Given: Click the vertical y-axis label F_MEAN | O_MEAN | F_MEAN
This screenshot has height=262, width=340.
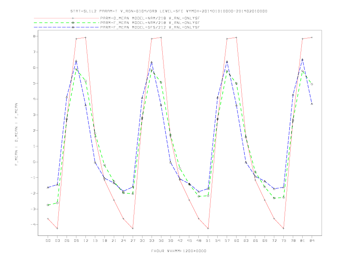Looking at the screenshot, I should 16,134.
